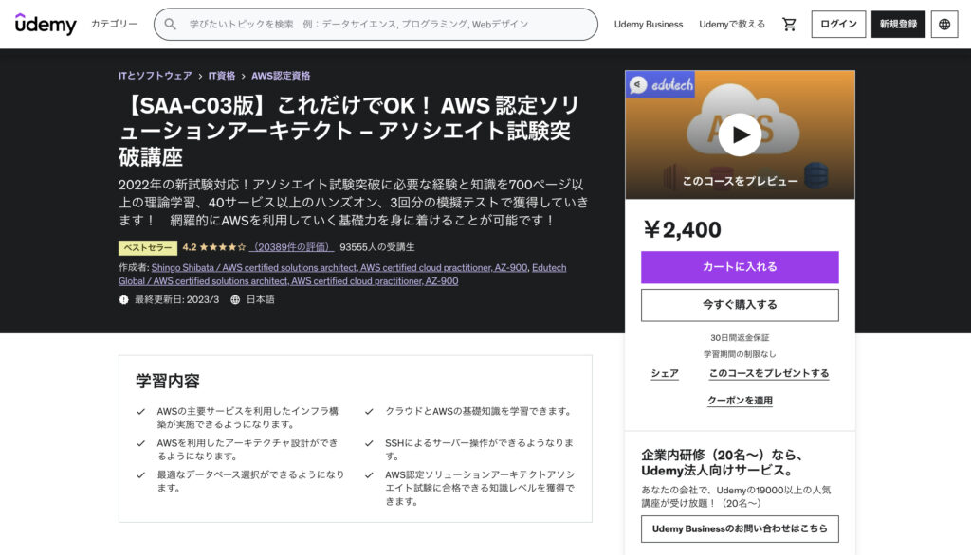Open Udemyで教える link
Viewport: 971px width, 555px height.
click(x=732, y=24)
